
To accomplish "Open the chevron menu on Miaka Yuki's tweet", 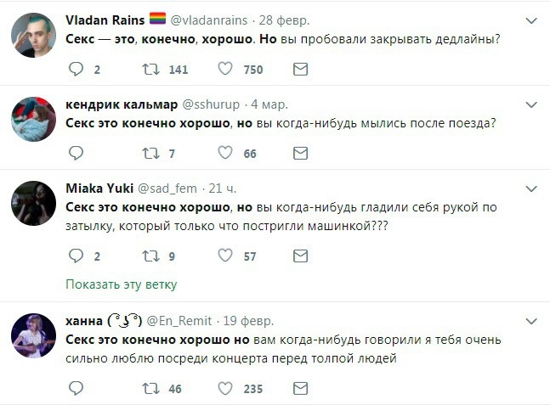I will click(531, 188).
